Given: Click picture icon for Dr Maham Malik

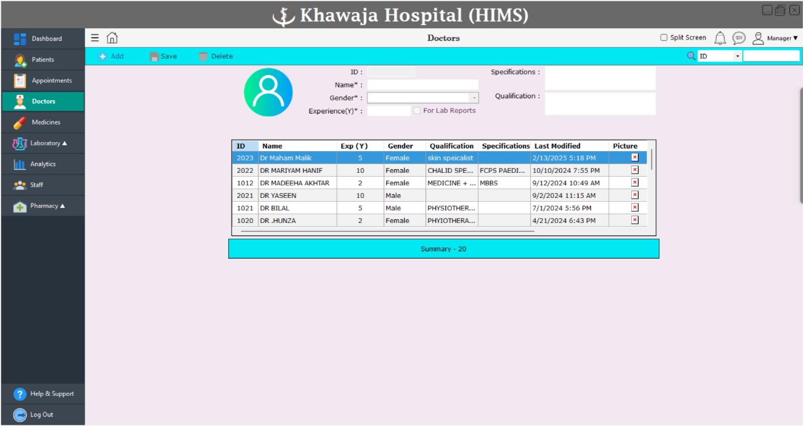Looking at the screenshot, I should point(634,157).
